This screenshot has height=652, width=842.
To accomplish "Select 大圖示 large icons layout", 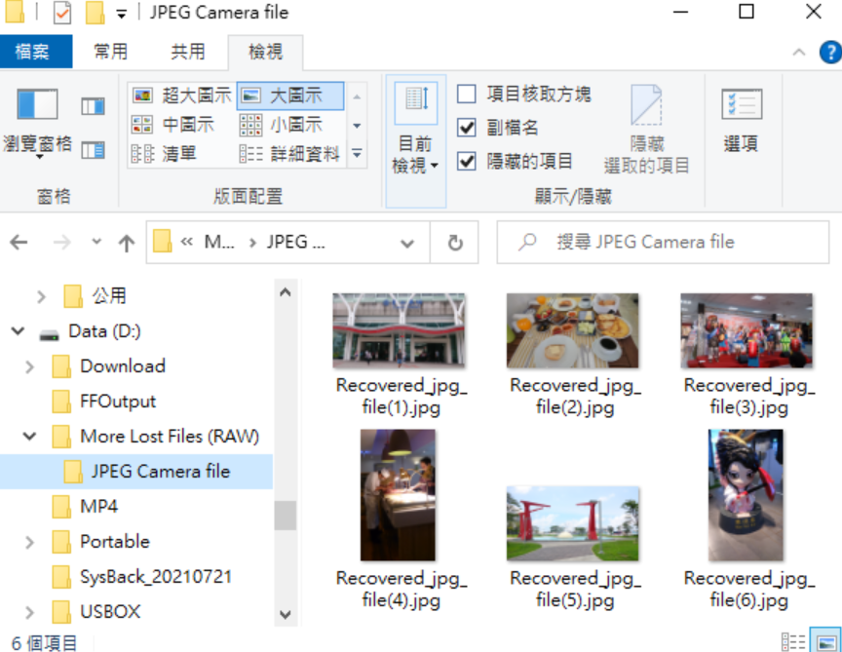I will [290, 96].
